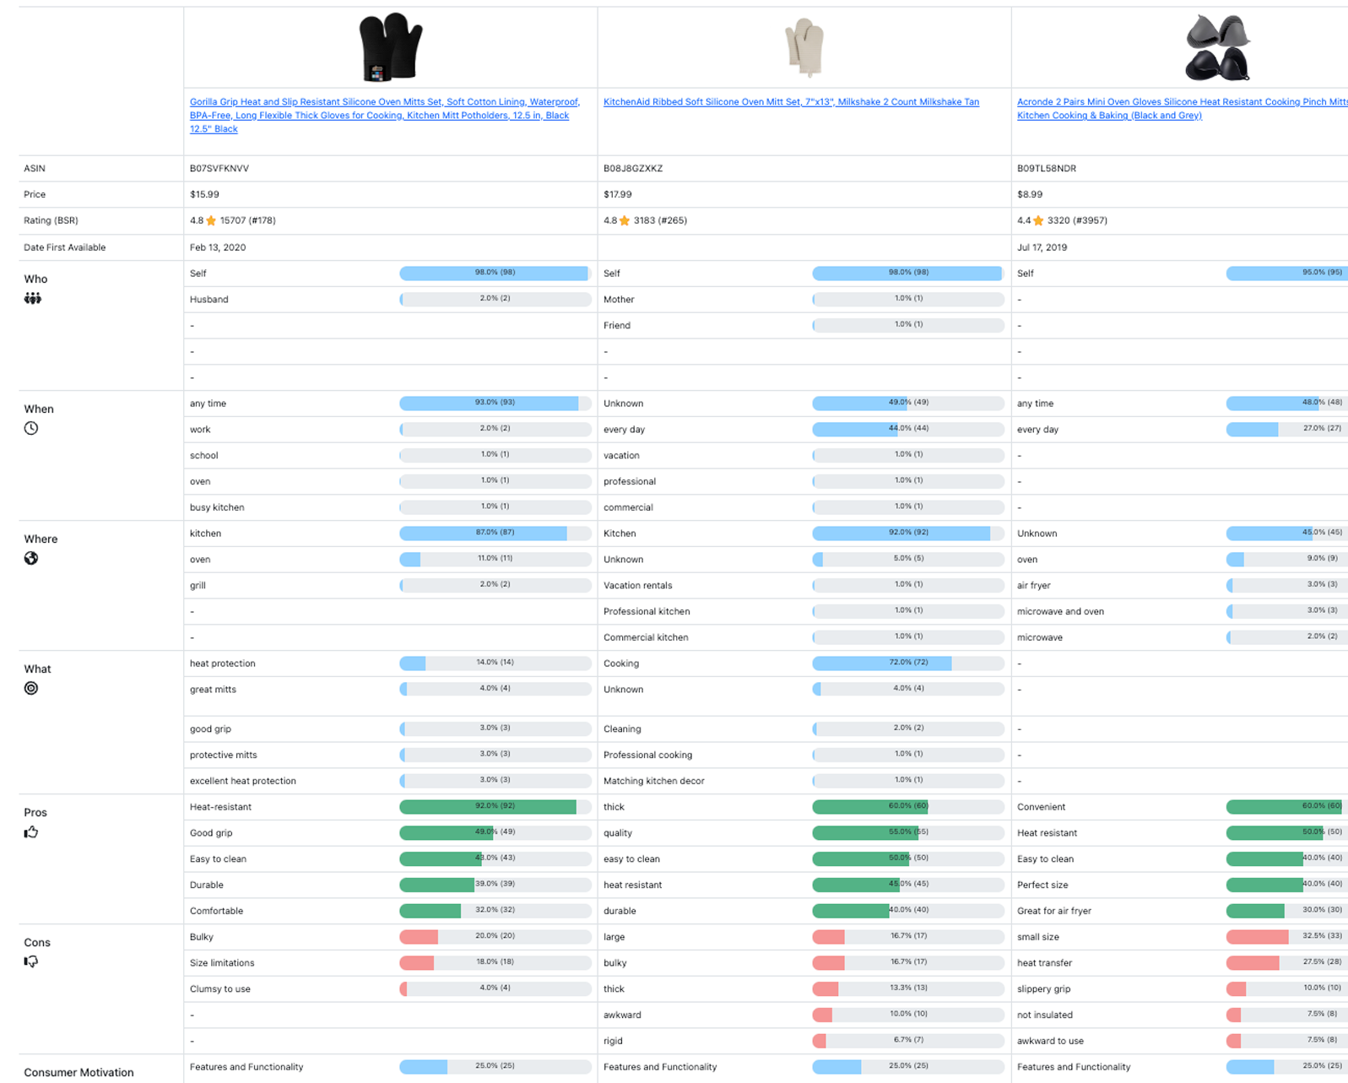
Task: Click the thumbs-down icon under Cons
Action: click(31, 961)
